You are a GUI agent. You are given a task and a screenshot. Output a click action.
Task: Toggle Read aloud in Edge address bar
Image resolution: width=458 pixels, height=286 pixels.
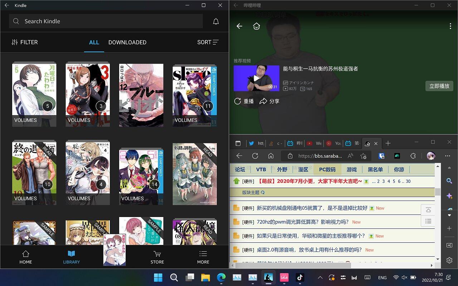click(x=350, y=156)
